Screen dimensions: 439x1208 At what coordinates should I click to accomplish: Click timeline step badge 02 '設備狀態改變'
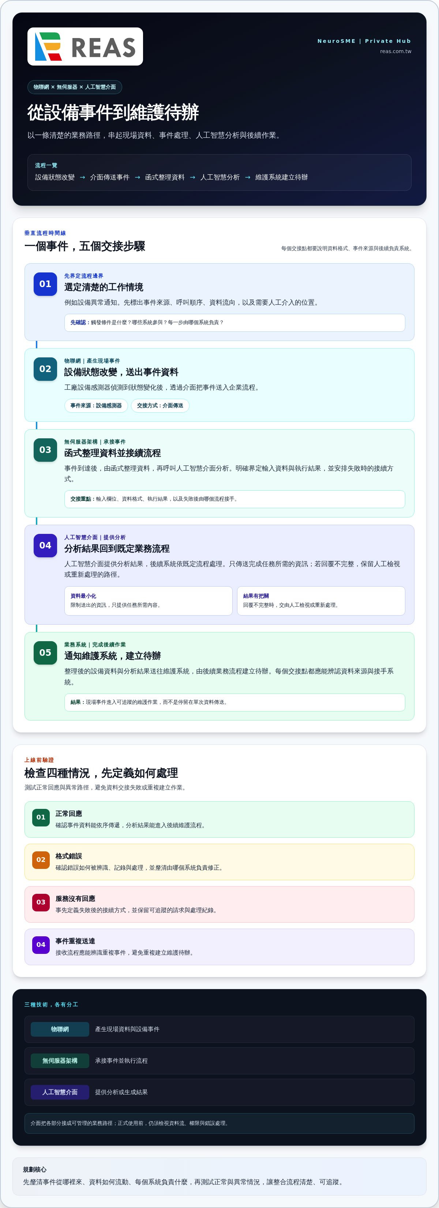(x=45, y=369)
